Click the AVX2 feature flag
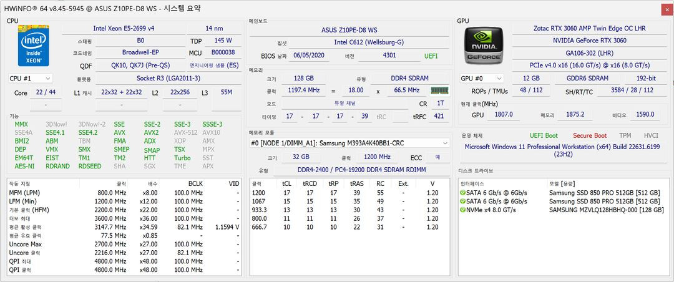This screenshot has width=674, height=282. 151,132
